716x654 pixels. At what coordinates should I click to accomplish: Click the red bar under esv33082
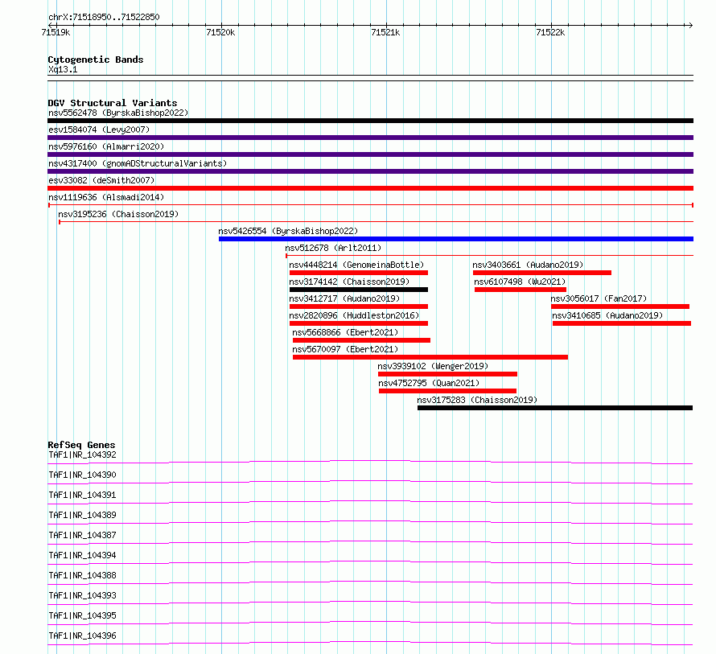(x=370, y=188)
